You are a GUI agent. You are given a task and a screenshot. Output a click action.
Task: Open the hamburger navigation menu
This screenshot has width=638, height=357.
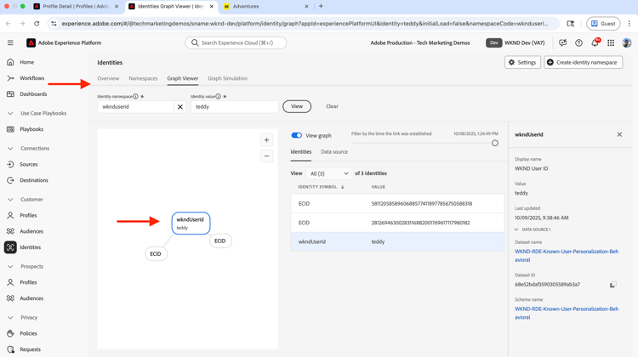[10, 42]
